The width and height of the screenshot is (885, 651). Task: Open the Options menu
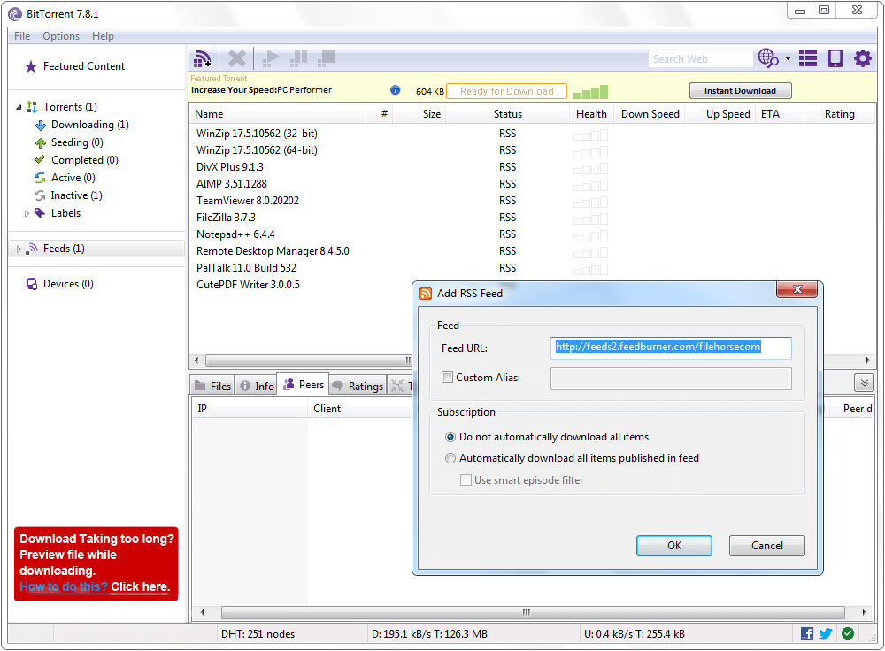[x=61, y=36]
